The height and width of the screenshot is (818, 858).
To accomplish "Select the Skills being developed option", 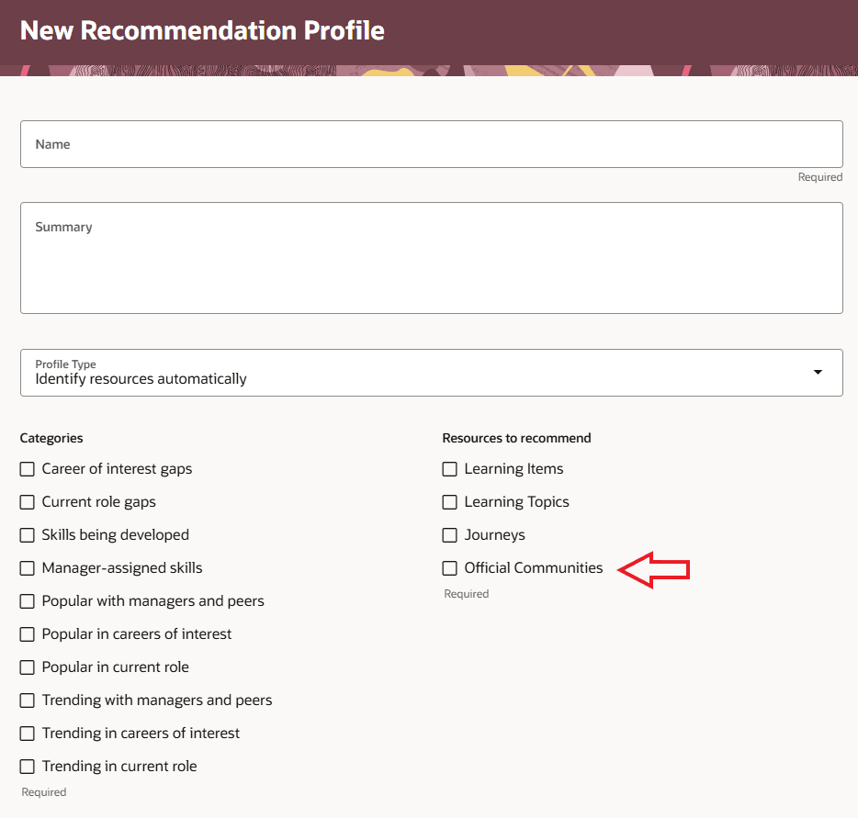I will point(27,534).
